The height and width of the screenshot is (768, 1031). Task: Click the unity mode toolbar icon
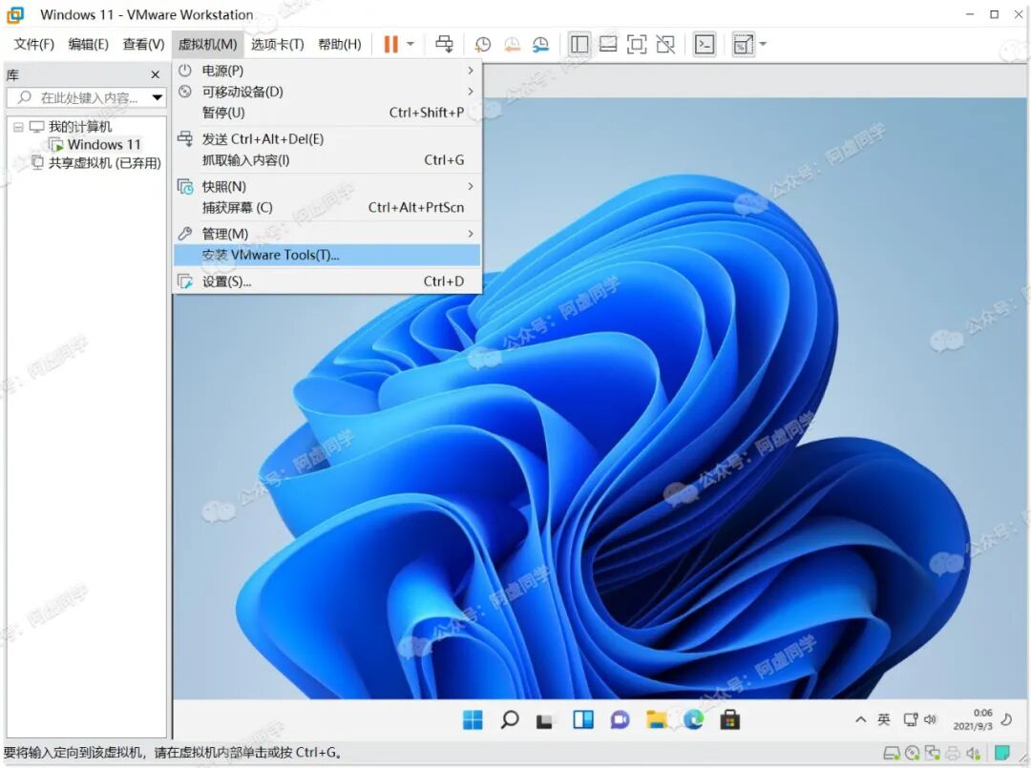point(665,44)
